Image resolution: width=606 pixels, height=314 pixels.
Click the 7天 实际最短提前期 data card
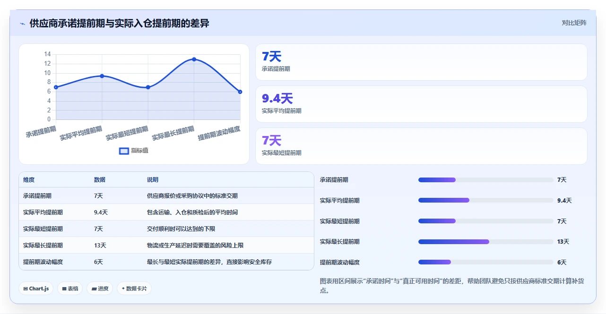tap(421, 146)
